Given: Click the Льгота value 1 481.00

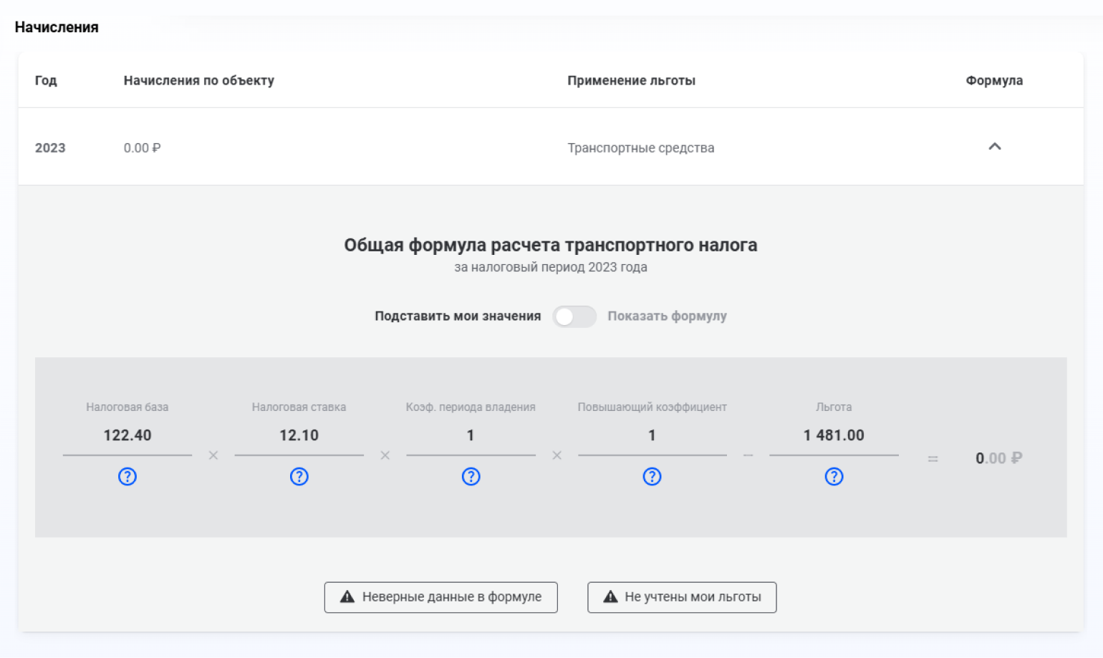Looking at the screenshot, I should coord(834,435).
